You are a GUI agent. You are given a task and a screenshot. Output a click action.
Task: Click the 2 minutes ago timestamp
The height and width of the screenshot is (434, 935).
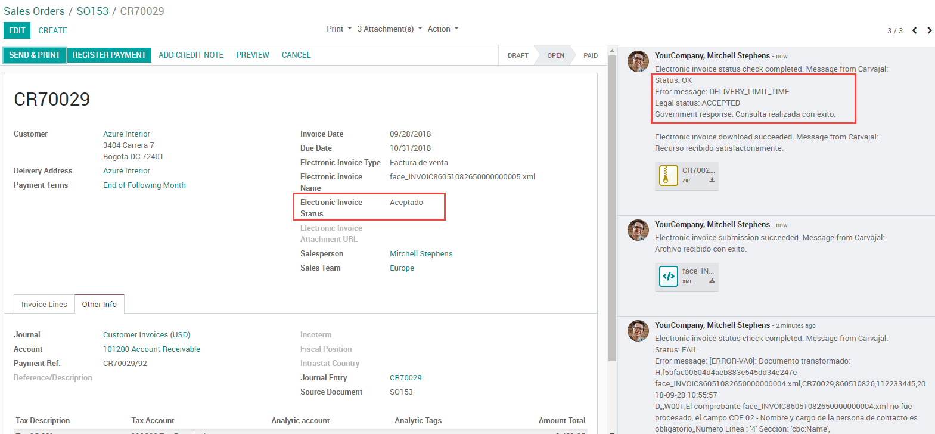pyautogui.click(x=796, y=326)
